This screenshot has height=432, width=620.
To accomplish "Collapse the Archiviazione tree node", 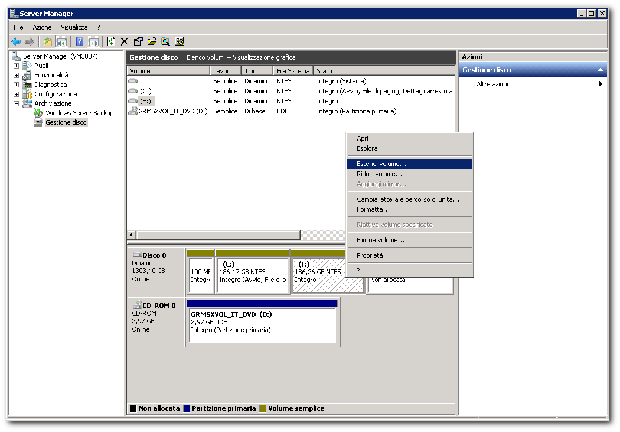I will [x=16, y=103].
